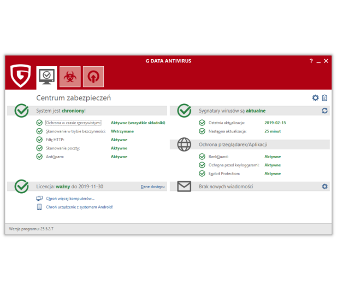Open Chroń urządzenie z systemem Android link
Viewport: 337px width, 290px height.
(79, 207)
